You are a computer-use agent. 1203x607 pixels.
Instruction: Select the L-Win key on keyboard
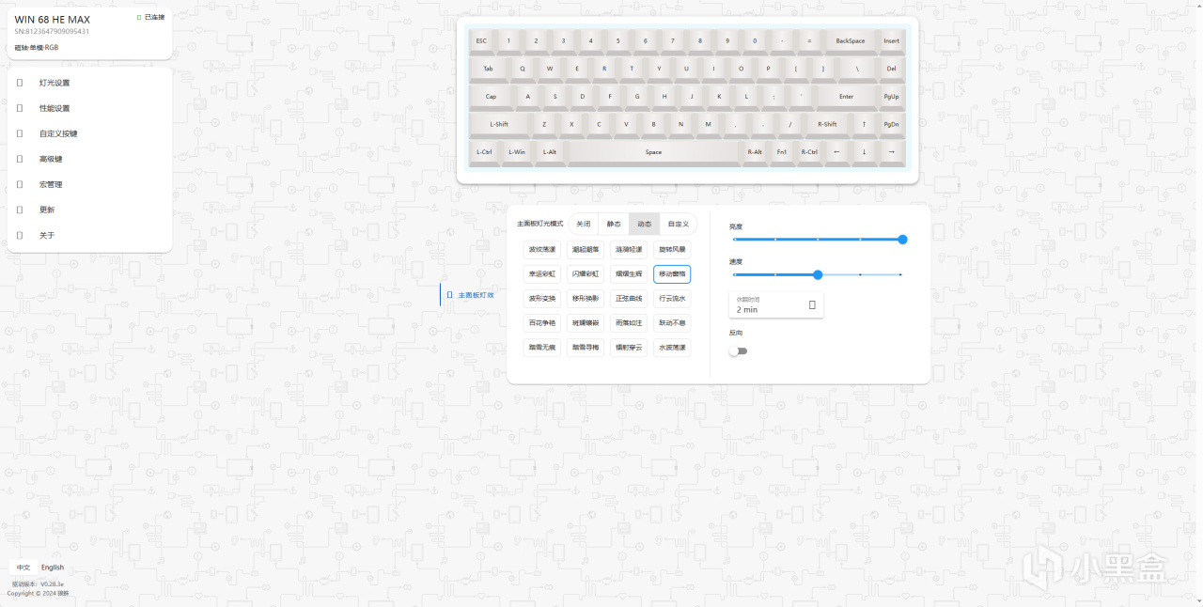517,152
